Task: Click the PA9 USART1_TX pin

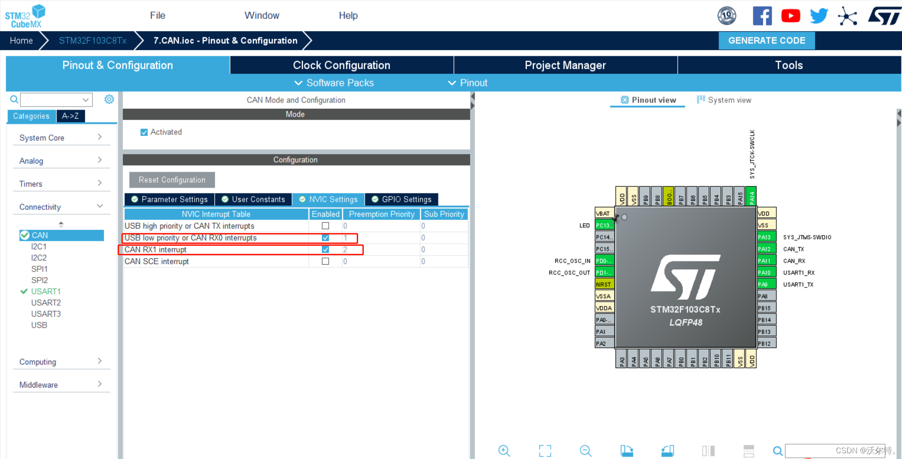Action: tap(767, 284)
